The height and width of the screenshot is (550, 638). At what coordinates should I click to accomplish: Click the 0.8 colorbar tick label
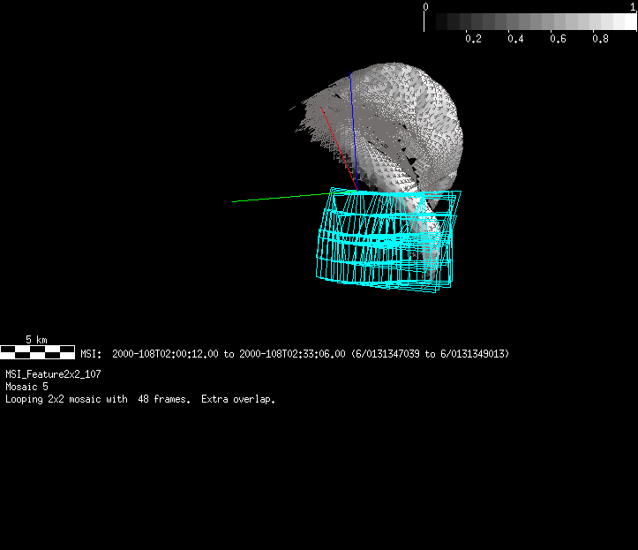(x=600, y=39)
